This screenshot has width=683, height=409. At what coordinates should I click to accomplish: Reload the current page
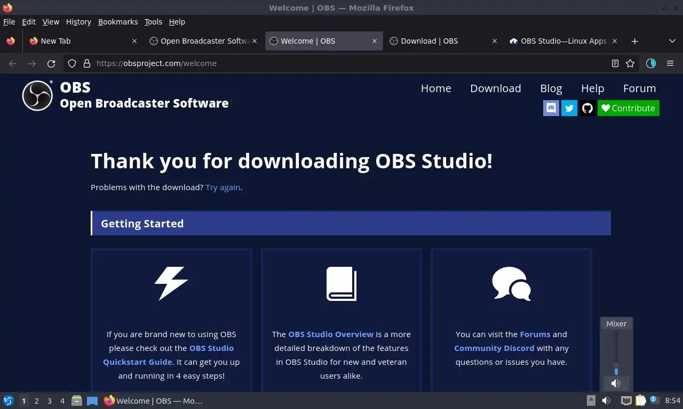tap(51, 63)
